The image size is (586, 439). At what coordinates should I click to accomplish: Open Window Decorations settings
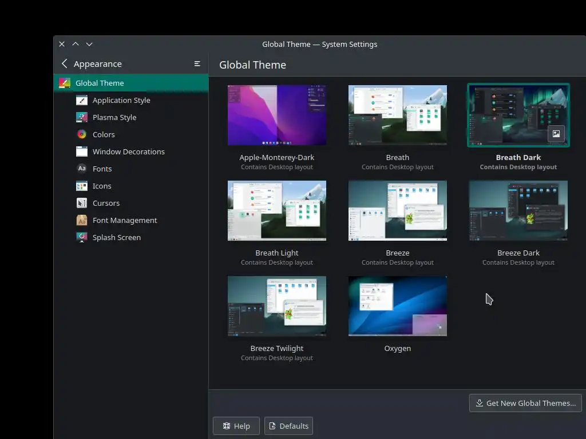click(x=131, y=151)
